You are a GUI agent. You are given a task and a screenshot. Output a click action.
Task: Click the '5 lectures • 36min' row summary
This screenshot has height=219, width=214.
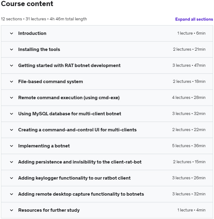tap(189, 146)
